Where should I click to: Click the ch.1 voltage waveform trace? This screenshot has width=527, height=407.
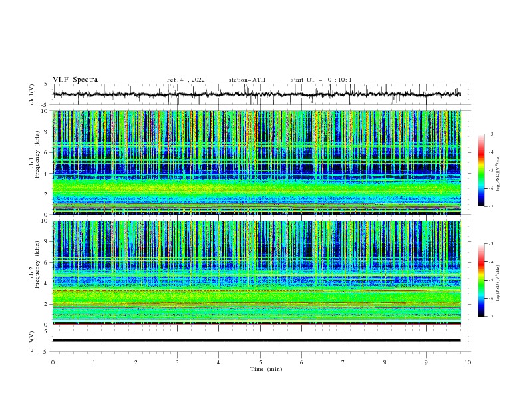256,94
